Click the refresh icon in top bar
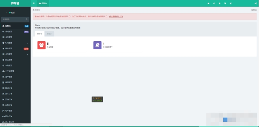This screenshot has width=259, height=127. tap(214, 3)
